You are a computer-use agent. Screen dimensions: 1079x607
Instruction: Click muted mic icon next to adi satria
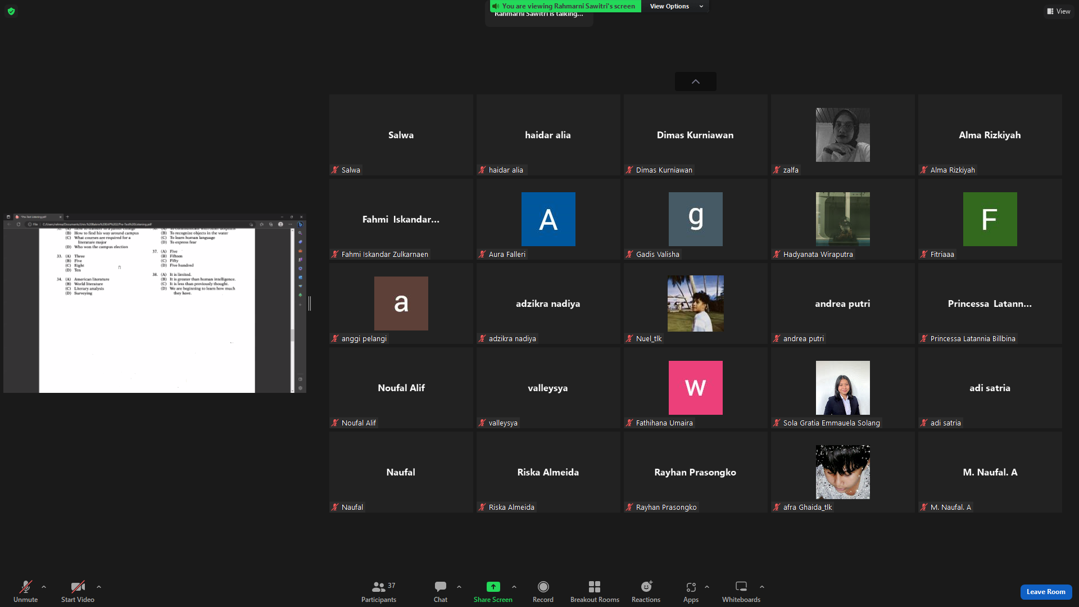tap(924, 423)
